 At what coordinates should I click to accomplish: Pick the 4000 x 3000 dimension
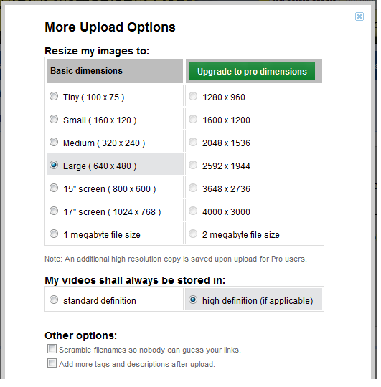193,211
